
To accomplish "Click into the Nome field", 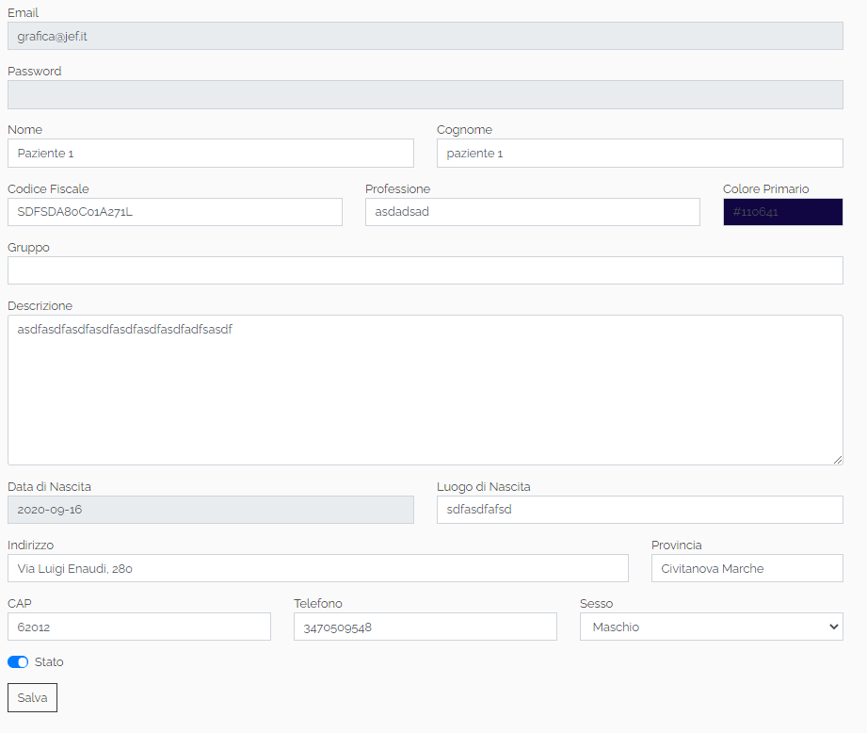I will (210, 154).
